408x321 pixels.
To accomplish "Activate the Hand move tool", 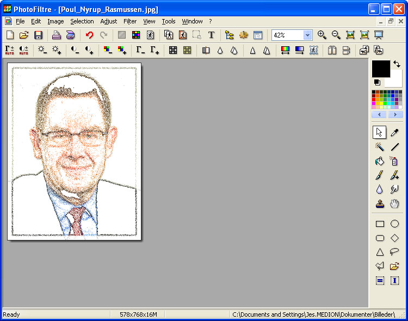I will coord(394,203).
